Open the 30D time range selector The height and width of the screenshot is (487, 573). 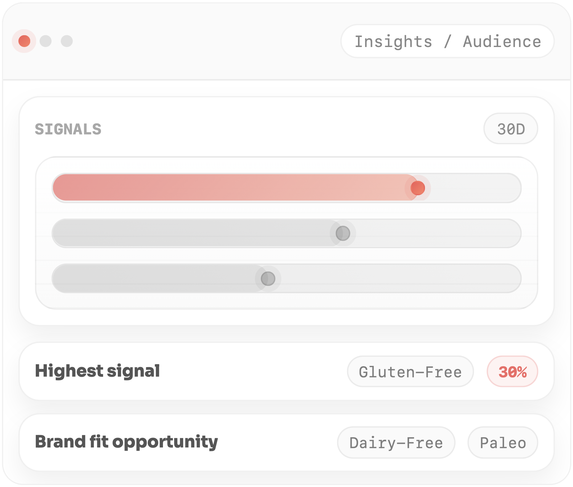click(511, 129)
